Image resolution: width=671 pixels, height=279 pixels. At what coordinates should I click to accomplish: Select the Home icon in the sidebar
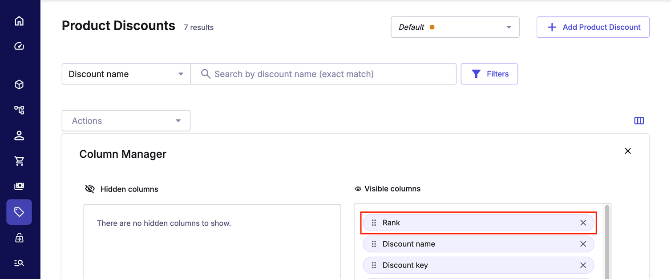19,20
